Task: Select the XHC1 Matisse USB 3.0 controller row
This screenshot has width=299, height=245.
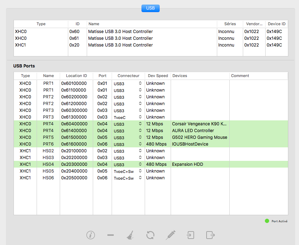Action: click(120, 45)
